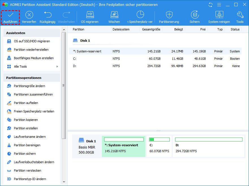Click the sidebar scrollbar down arrow

tap(64, 182)
